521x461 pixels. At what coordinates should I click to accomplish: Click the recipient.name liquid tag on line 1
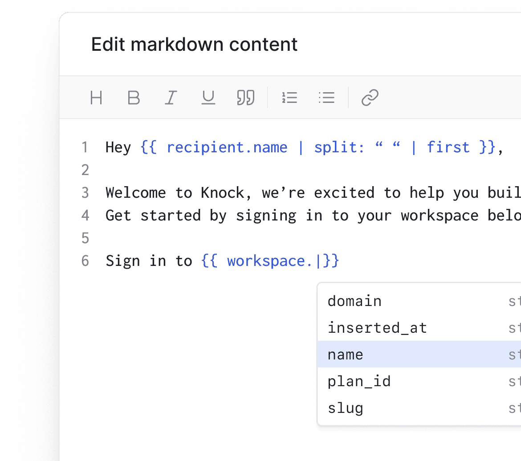(x=227, y=147)
